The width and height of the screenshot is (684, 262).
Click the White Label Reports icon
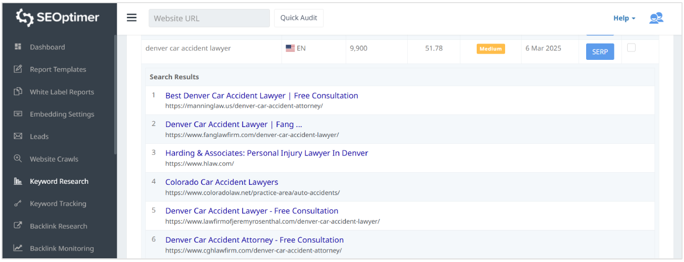click(x=18, y=91)
